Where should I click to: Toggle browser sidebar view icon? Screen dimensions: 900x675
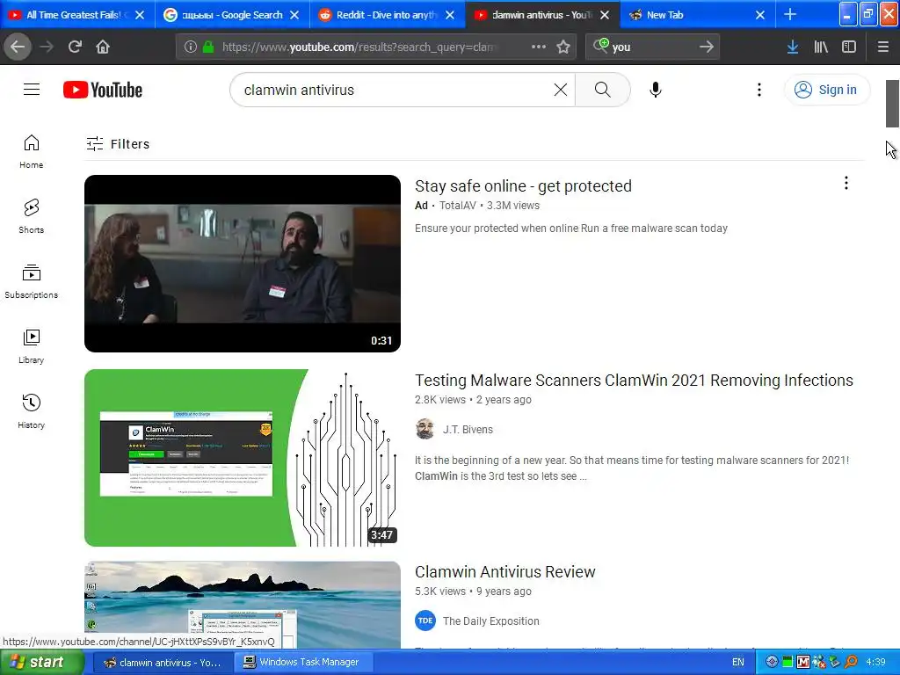tap(849, 47)
